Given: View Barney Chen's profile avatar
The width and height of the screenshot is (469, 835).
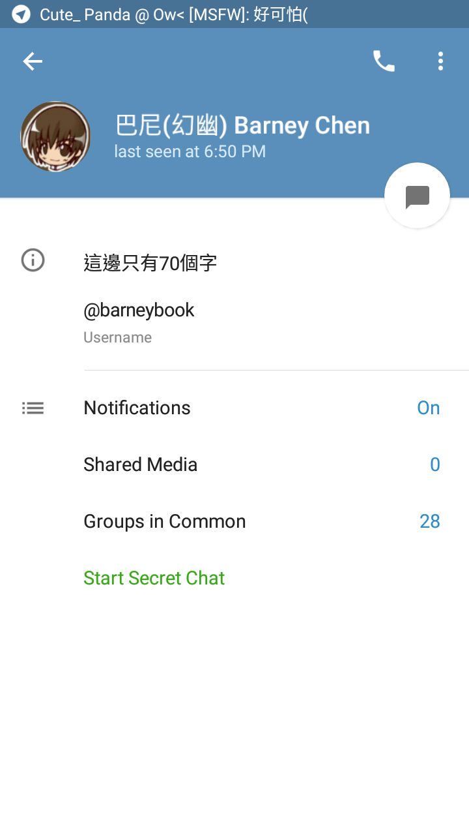Looking at the screenshot, I should [x=55, y=137].
